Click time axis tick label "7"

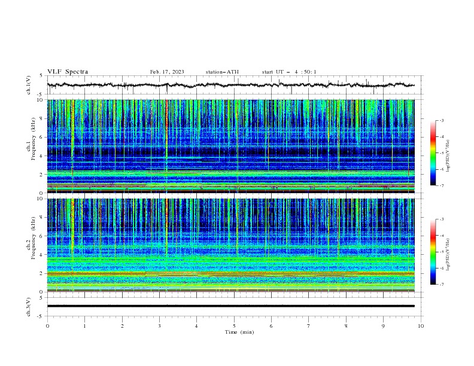pos(309,326)
